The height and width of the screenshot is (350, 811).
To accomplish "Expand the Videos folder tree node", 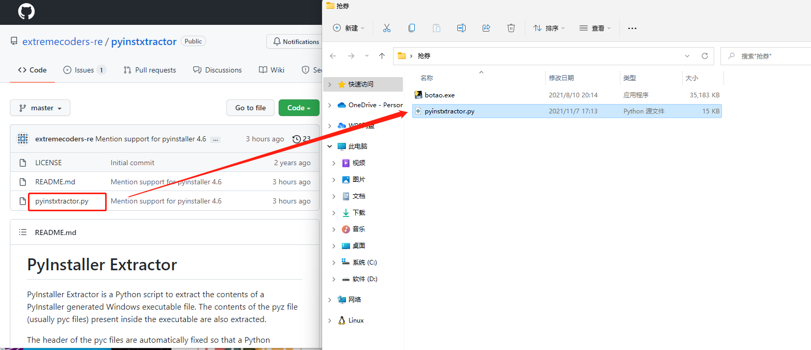I will click(x=335, y=163).
